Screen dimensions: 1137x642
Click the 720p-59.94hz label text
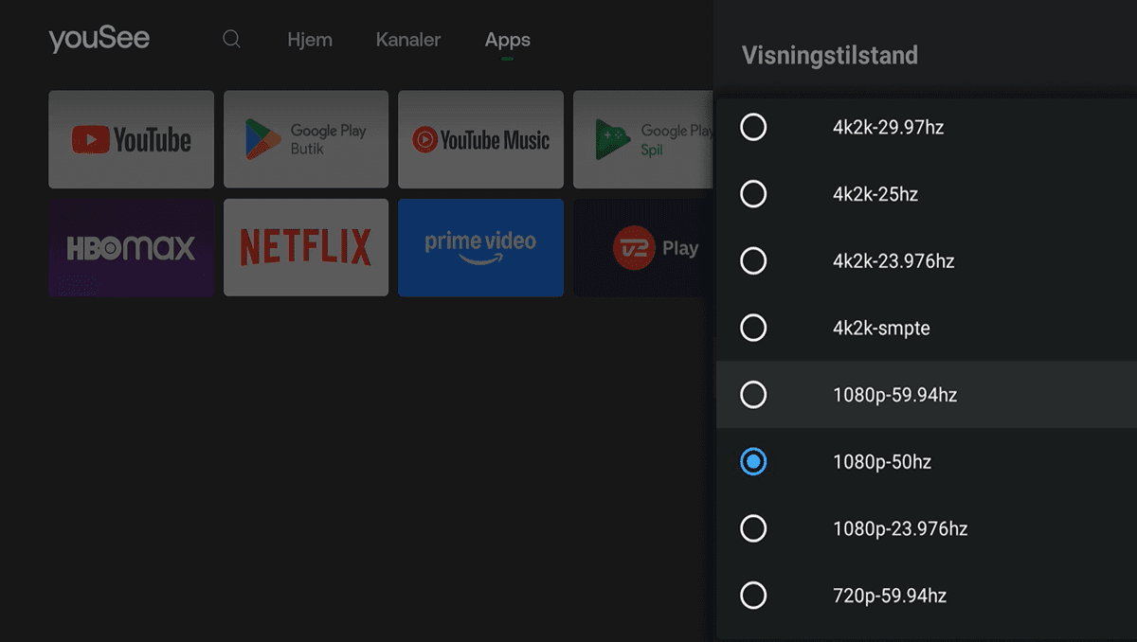890,596
